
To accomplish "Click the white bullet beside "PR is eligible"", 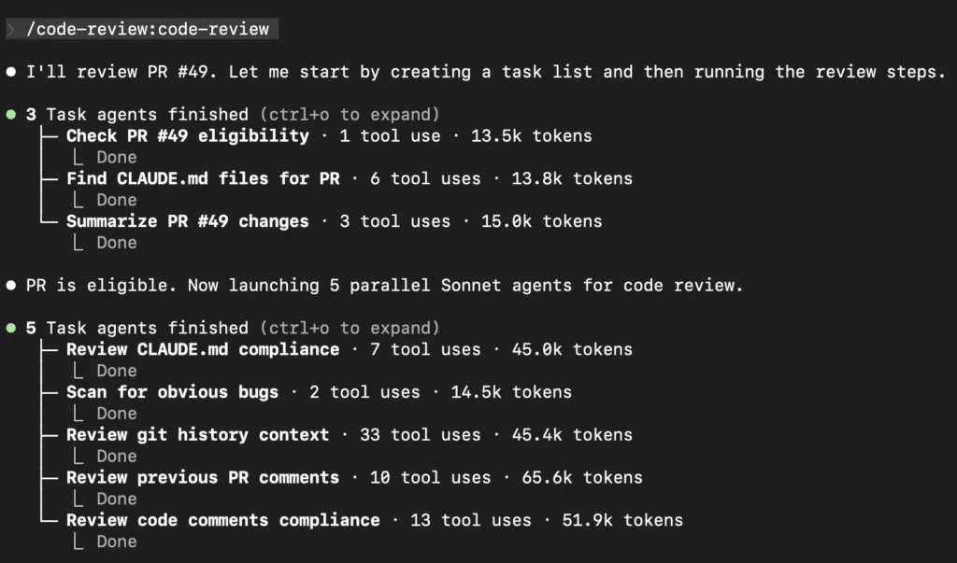I will point(10,286).
